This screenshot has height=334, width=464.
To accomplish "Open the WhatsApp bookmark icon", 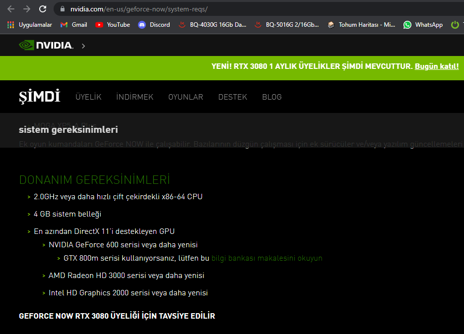I will click(x=407, y=25).
